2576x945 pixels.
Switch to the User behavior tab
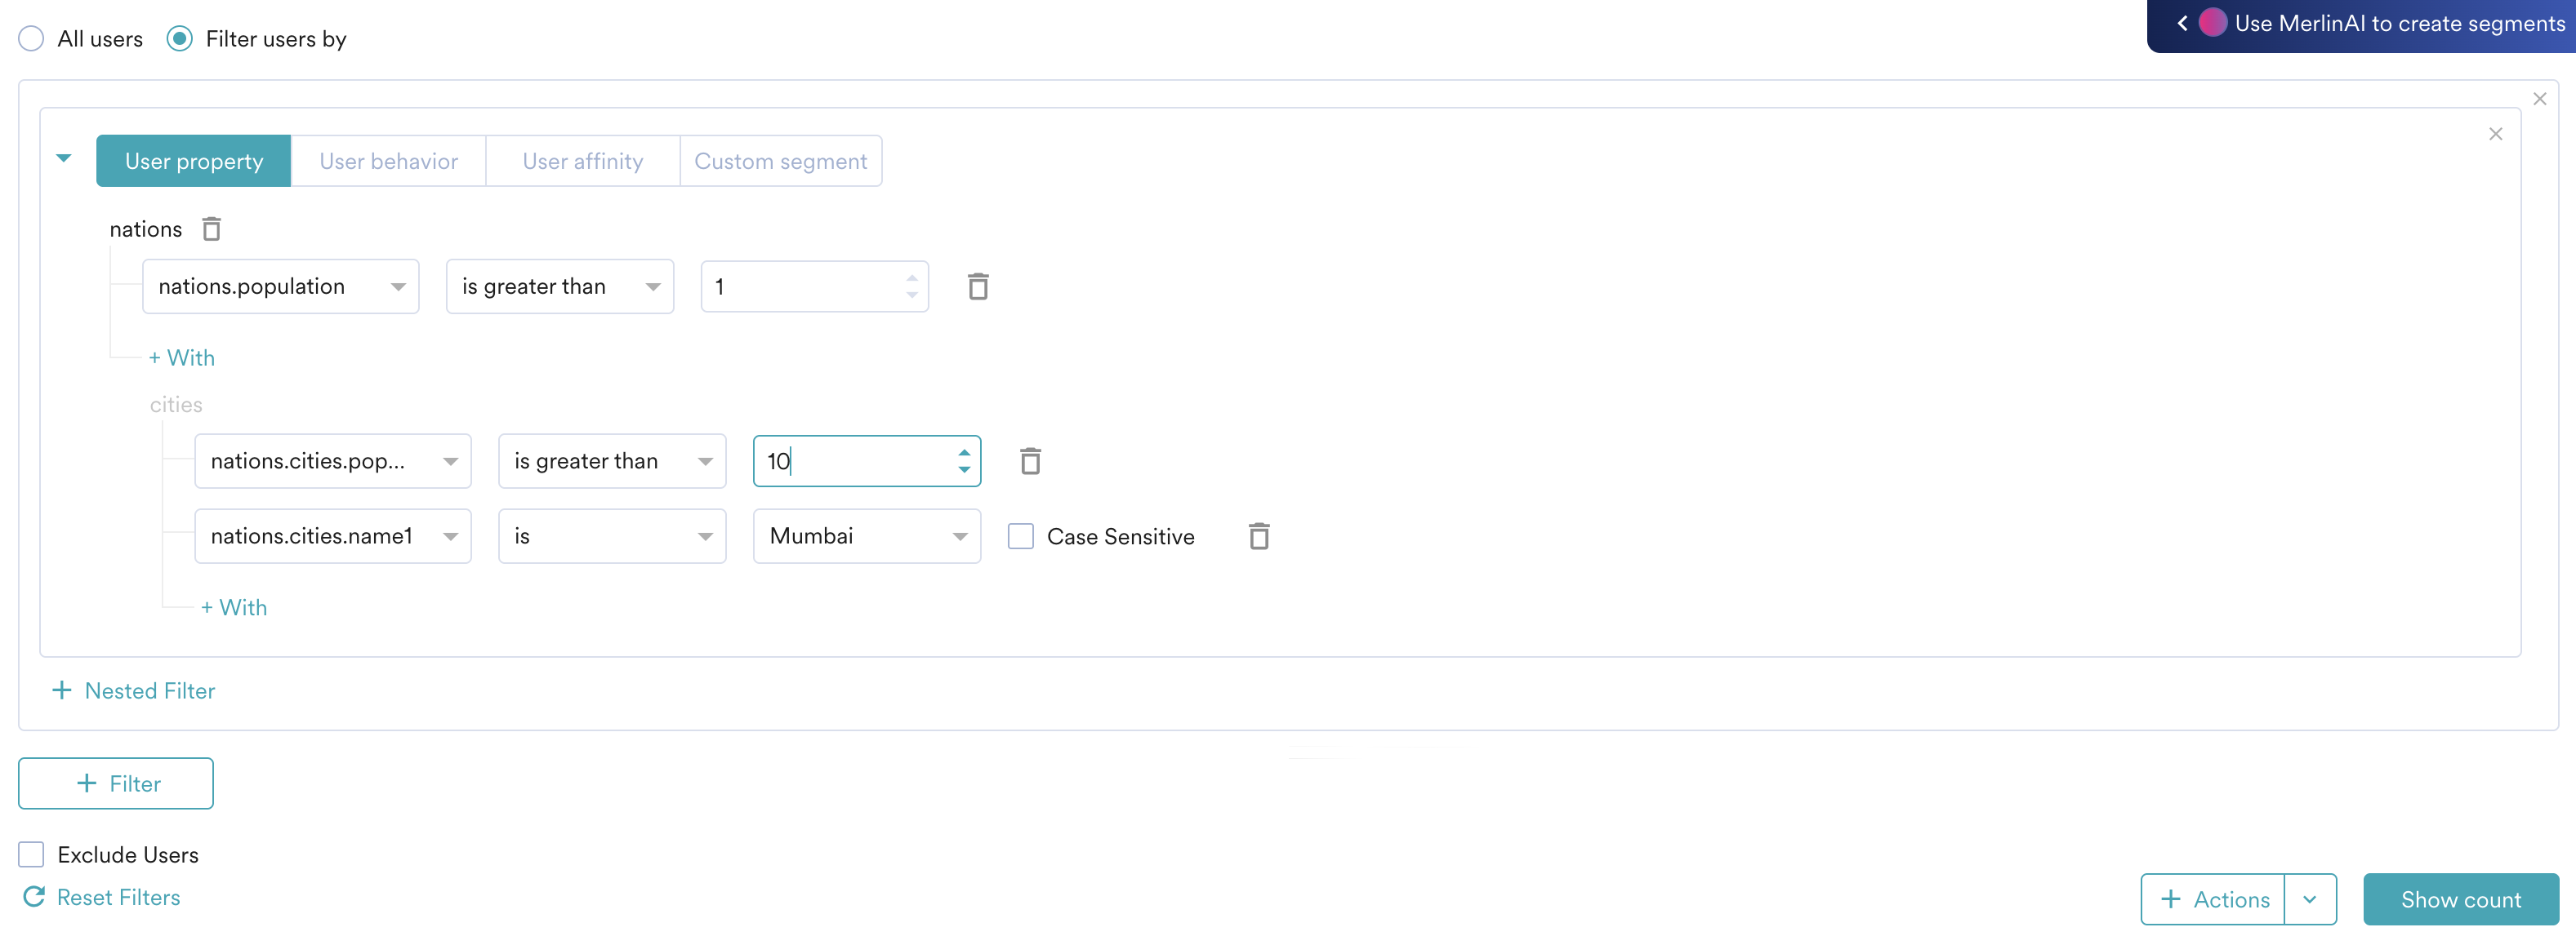(x=387, y=160)
